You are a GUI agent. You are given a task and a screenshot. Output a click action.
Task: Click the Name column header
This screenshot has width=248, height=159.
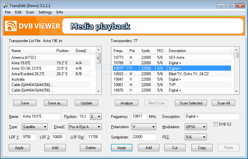[x=32, y=51]
